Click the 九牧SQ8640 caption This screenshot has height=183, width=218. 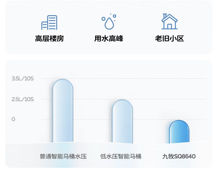[179, 156]
